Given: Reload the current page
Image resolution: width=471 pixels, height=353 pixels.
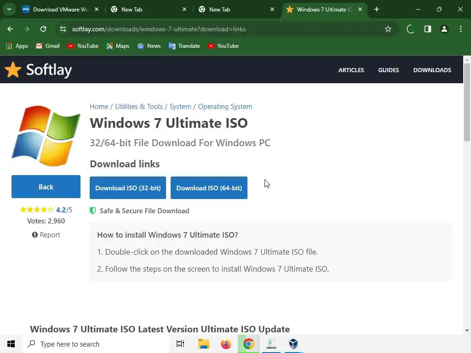Looking at the screenshot, I should [43, 29].
